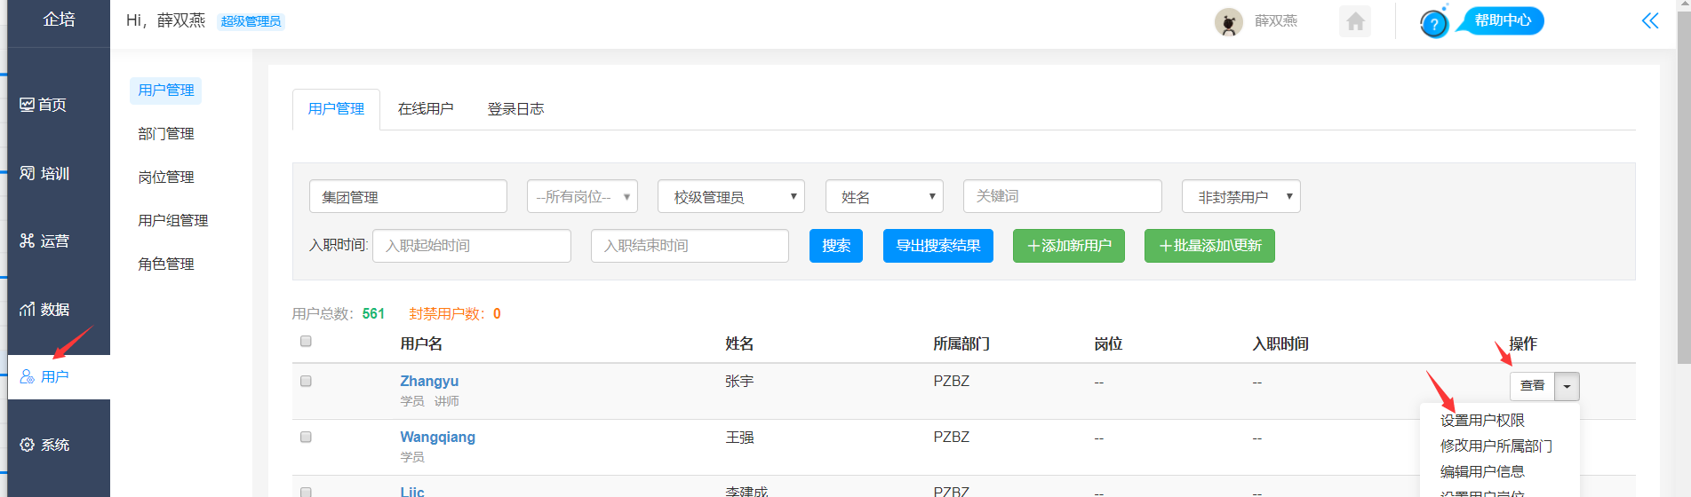
Task: Open the Zhangyu user link
Action: pyautogui.click(x=429, y=381)
